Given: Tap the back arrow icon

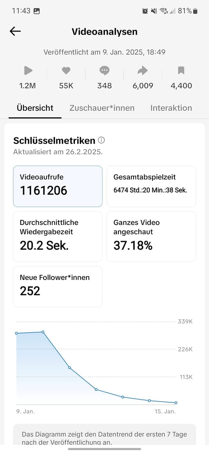Looking at the screenshot, I should 15,31.
